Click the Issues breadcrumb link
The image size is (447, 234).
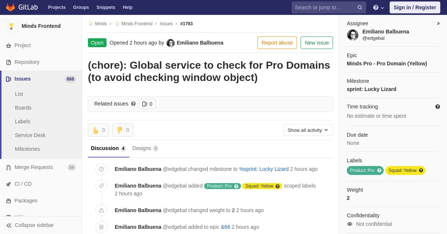[166, 24]
